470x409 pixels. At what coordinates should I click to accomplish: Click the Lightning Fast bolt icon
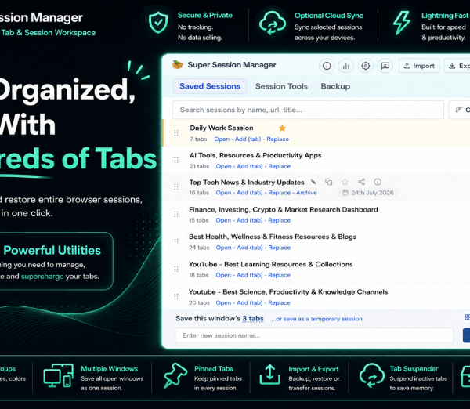pyautogui.click(x=402, y=23)
